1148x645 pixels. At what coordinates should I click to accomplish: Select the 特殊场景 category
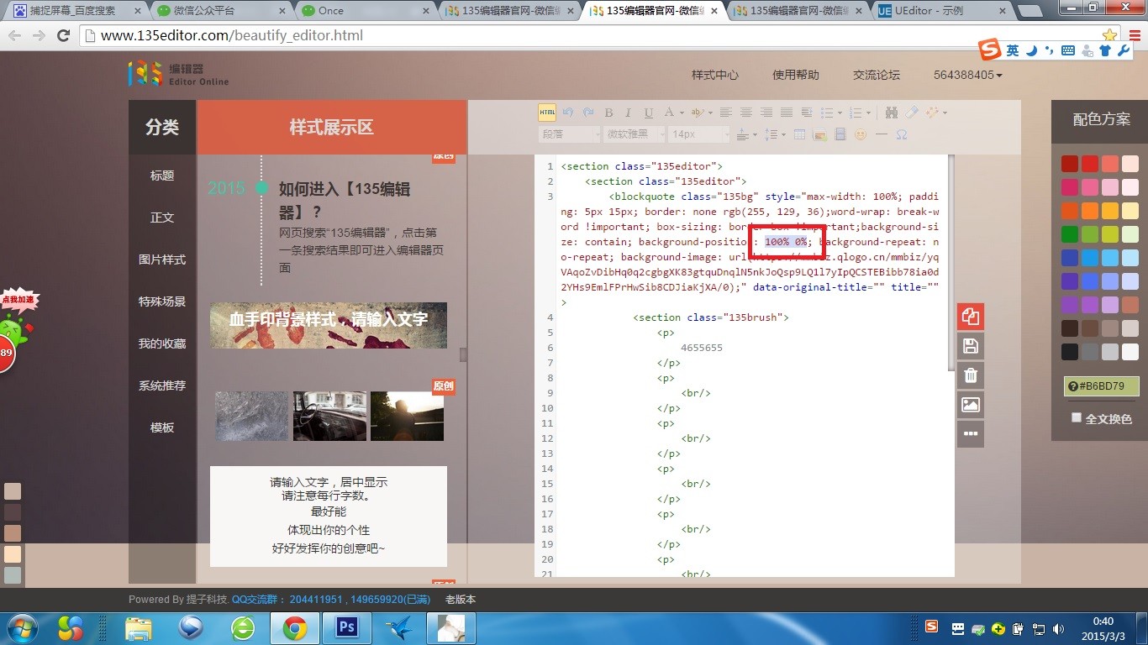pos(162,302)
